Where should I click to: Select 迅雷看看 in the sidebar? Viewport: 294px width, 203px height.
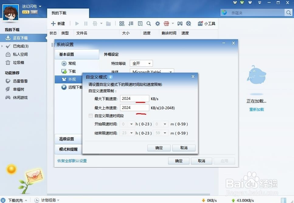click(20, 81)
